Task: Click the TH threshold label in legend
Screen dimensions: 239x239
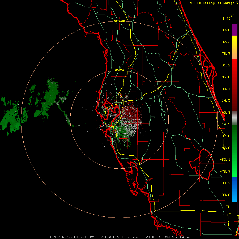Action: [228, 207]
